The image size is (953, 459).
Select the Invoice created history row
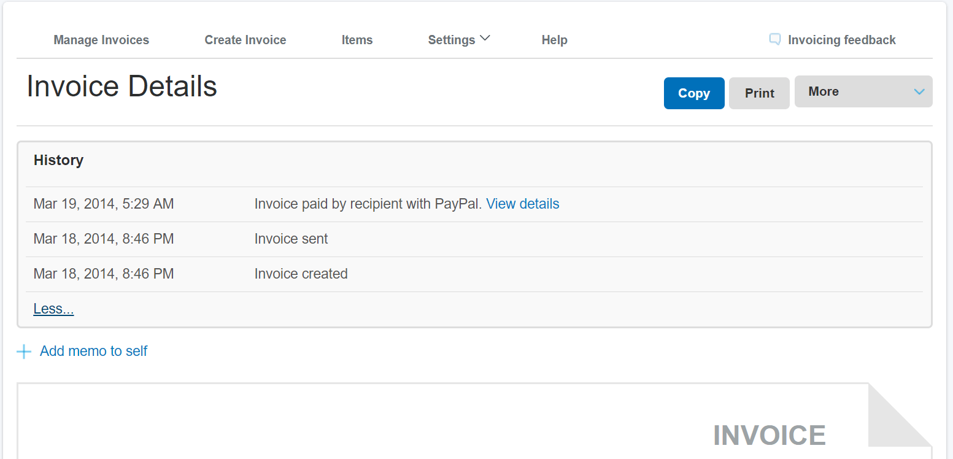301,274
